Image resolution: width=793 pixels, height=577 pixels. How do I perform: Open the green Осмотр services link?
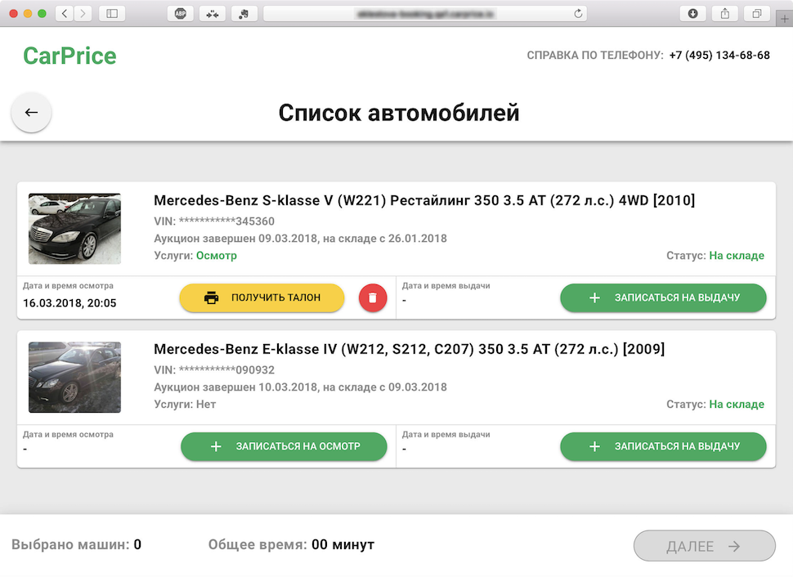pyautogui.click(x=217, y=255)
